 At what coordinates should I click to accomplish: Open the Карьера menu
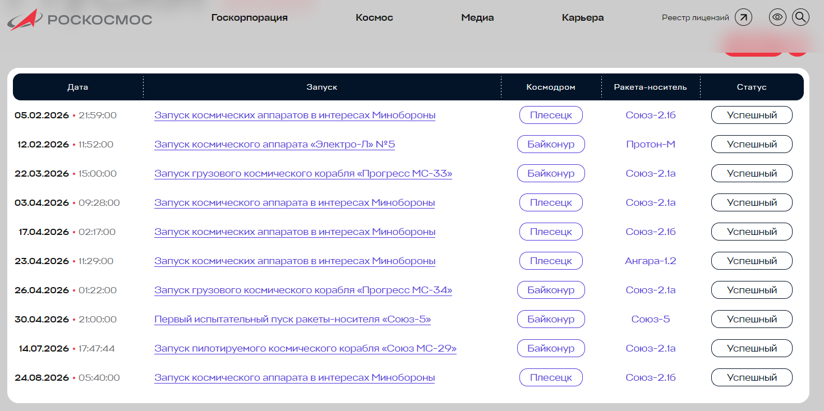(583, 17)
